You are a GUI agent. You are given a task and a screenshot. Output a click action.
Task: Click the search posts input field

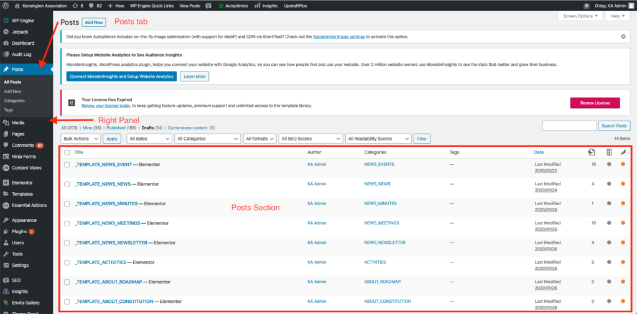(569, 126)
